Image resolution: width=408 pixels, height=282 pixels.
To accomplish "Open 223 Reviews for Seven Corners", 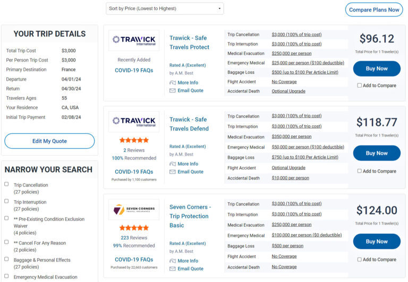I will pos(133,238).
